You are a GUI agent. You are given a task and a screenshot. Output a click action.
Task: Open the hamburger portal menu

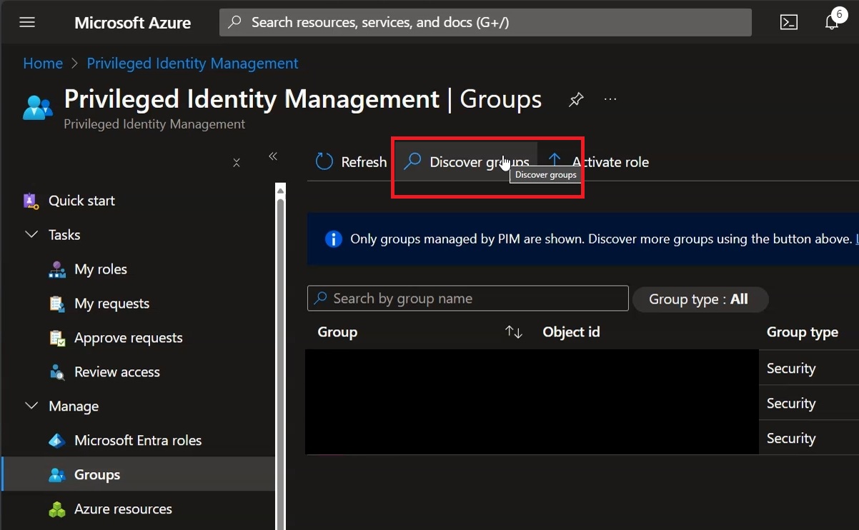pos(27,22)
